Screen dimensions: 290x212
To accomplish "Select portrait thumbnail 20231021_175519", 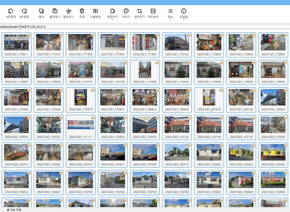I will click(80, 100).
